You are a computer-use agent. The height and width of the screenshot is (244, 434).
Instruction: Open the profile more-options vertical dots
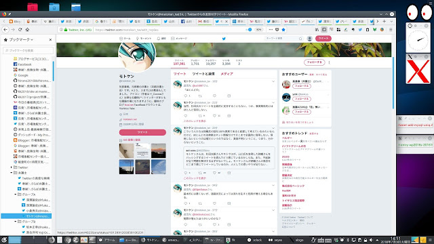[x=329, y=62]
